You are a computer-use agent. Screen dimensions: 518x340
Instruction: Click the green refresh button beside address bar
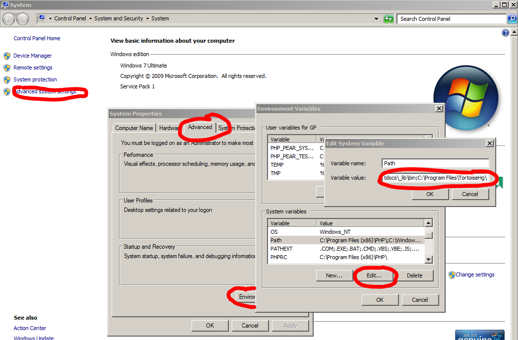click(388, 19)
